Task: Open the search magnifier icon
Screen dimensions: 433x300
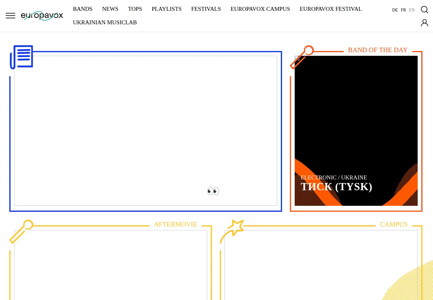Action: (x=425, y=10)
